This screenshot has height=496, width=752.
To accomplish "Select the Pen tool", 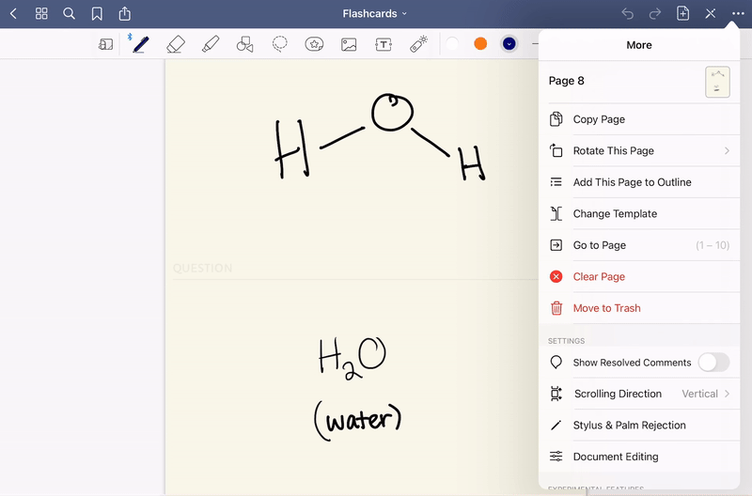I will point(140,44).
